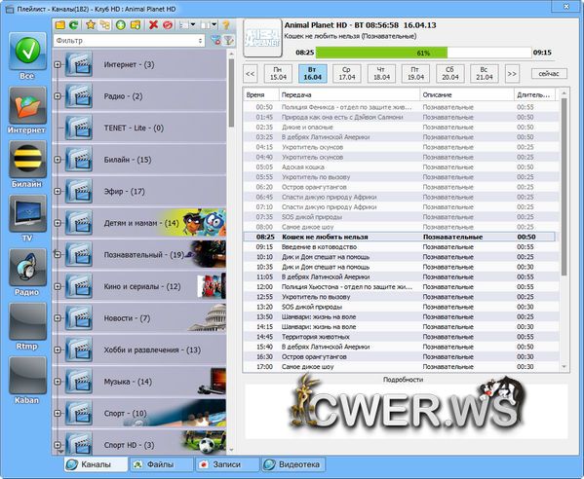The width and height of the screenshot is (584, 479).
Task: Sort by the 'Описание' column header
Action: pos(467,94)
